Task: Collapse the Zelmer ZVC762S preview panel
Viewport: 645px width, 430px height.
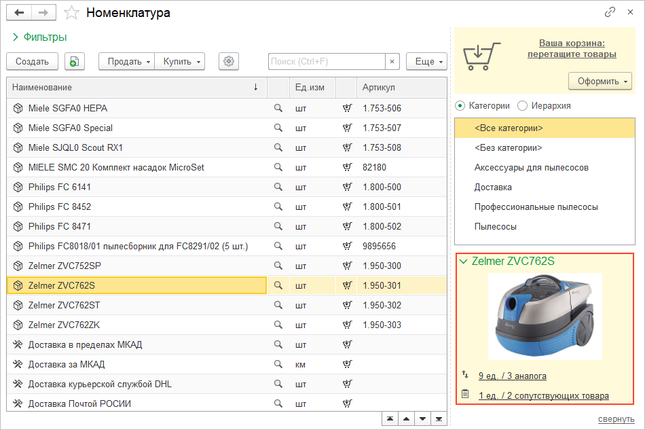Action: tap(464, 262)
